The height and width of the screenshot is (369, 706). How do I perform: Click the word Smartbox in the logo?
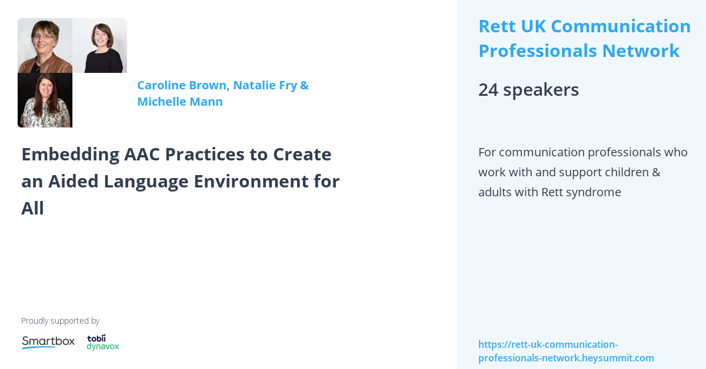click(48, 341)
